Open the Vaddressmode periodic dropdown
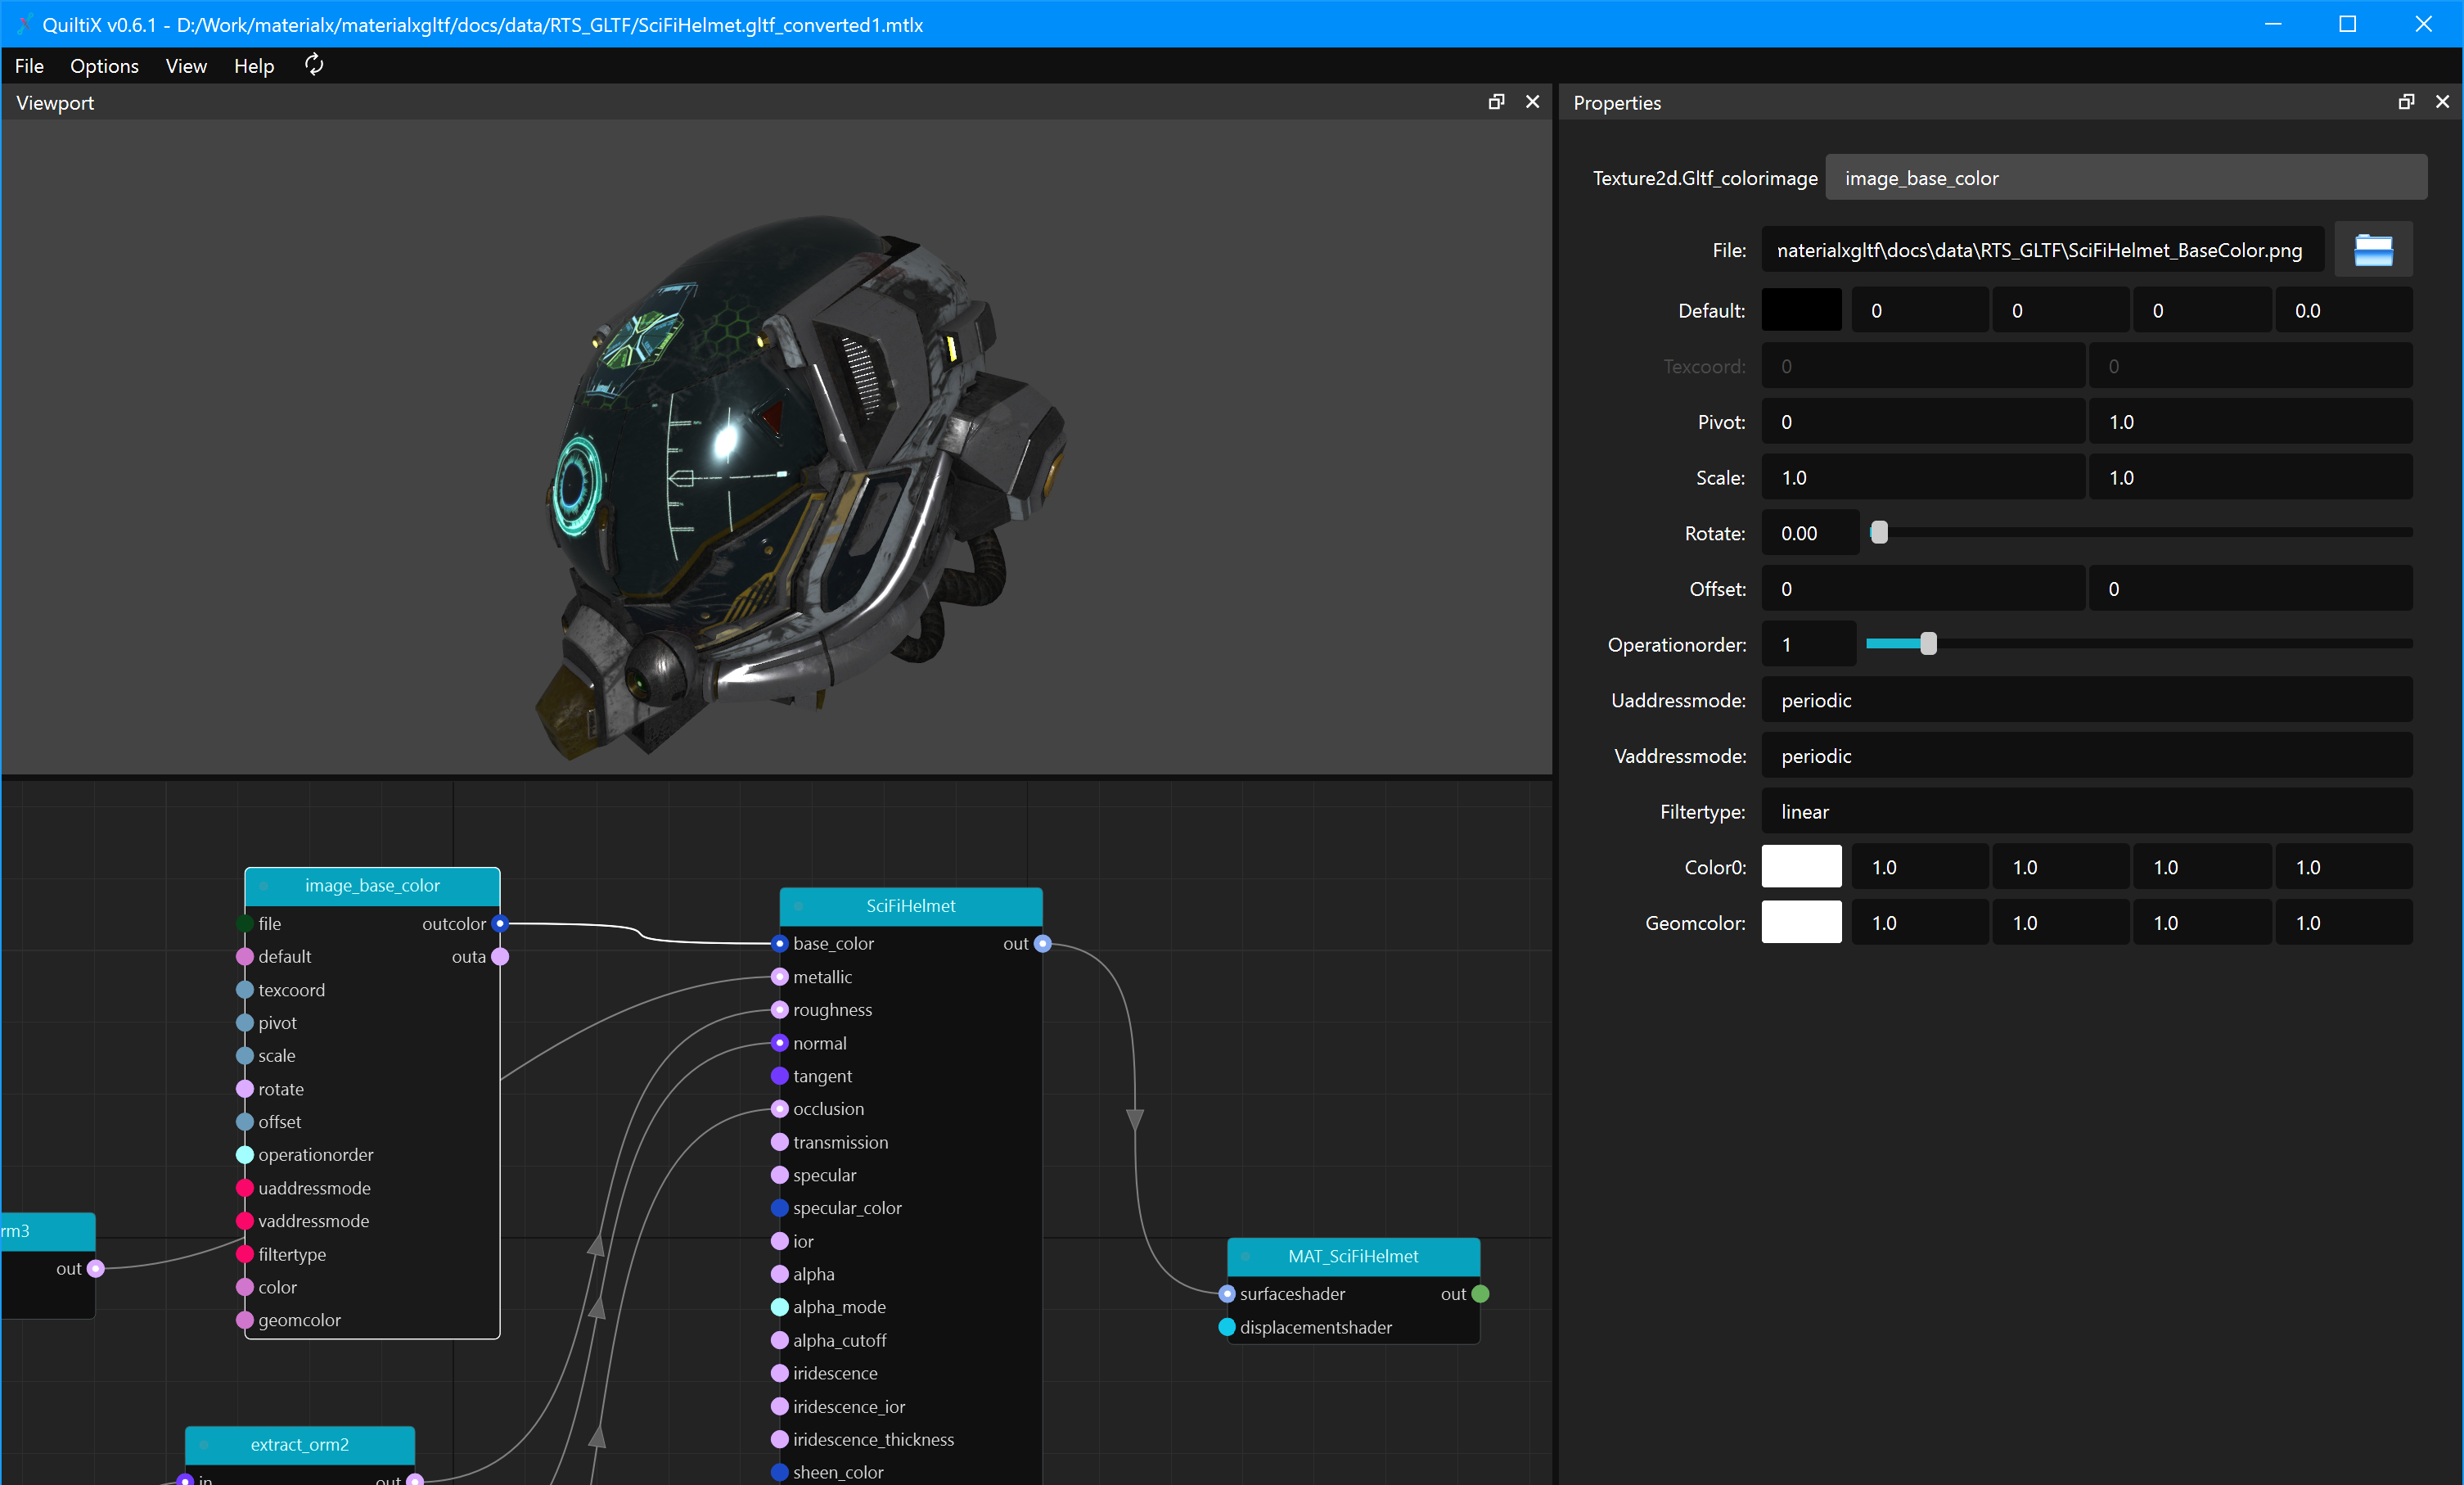This screenshot has width=2464, height=1485. click(x=2086, y=756)
